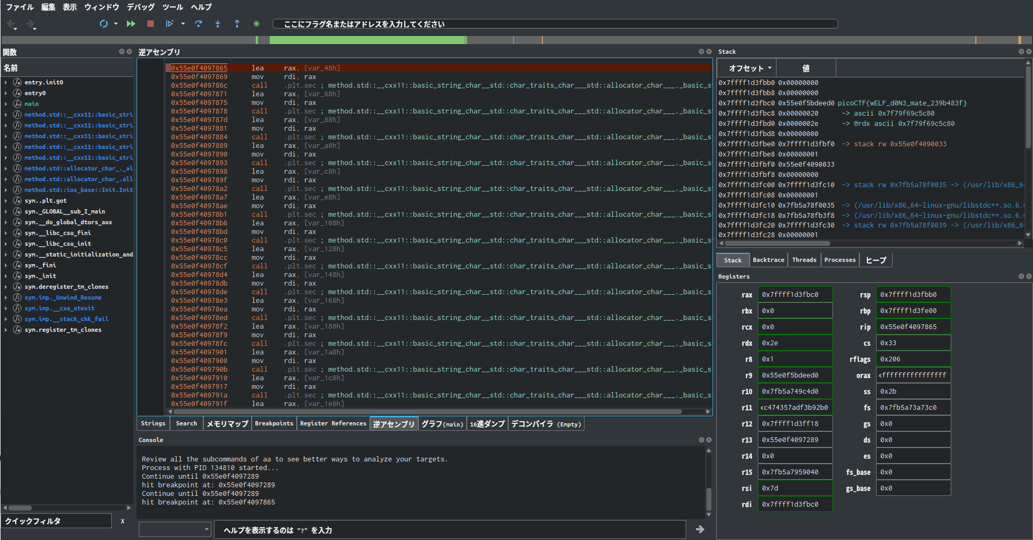Click the step over icon

click(198, 24)
